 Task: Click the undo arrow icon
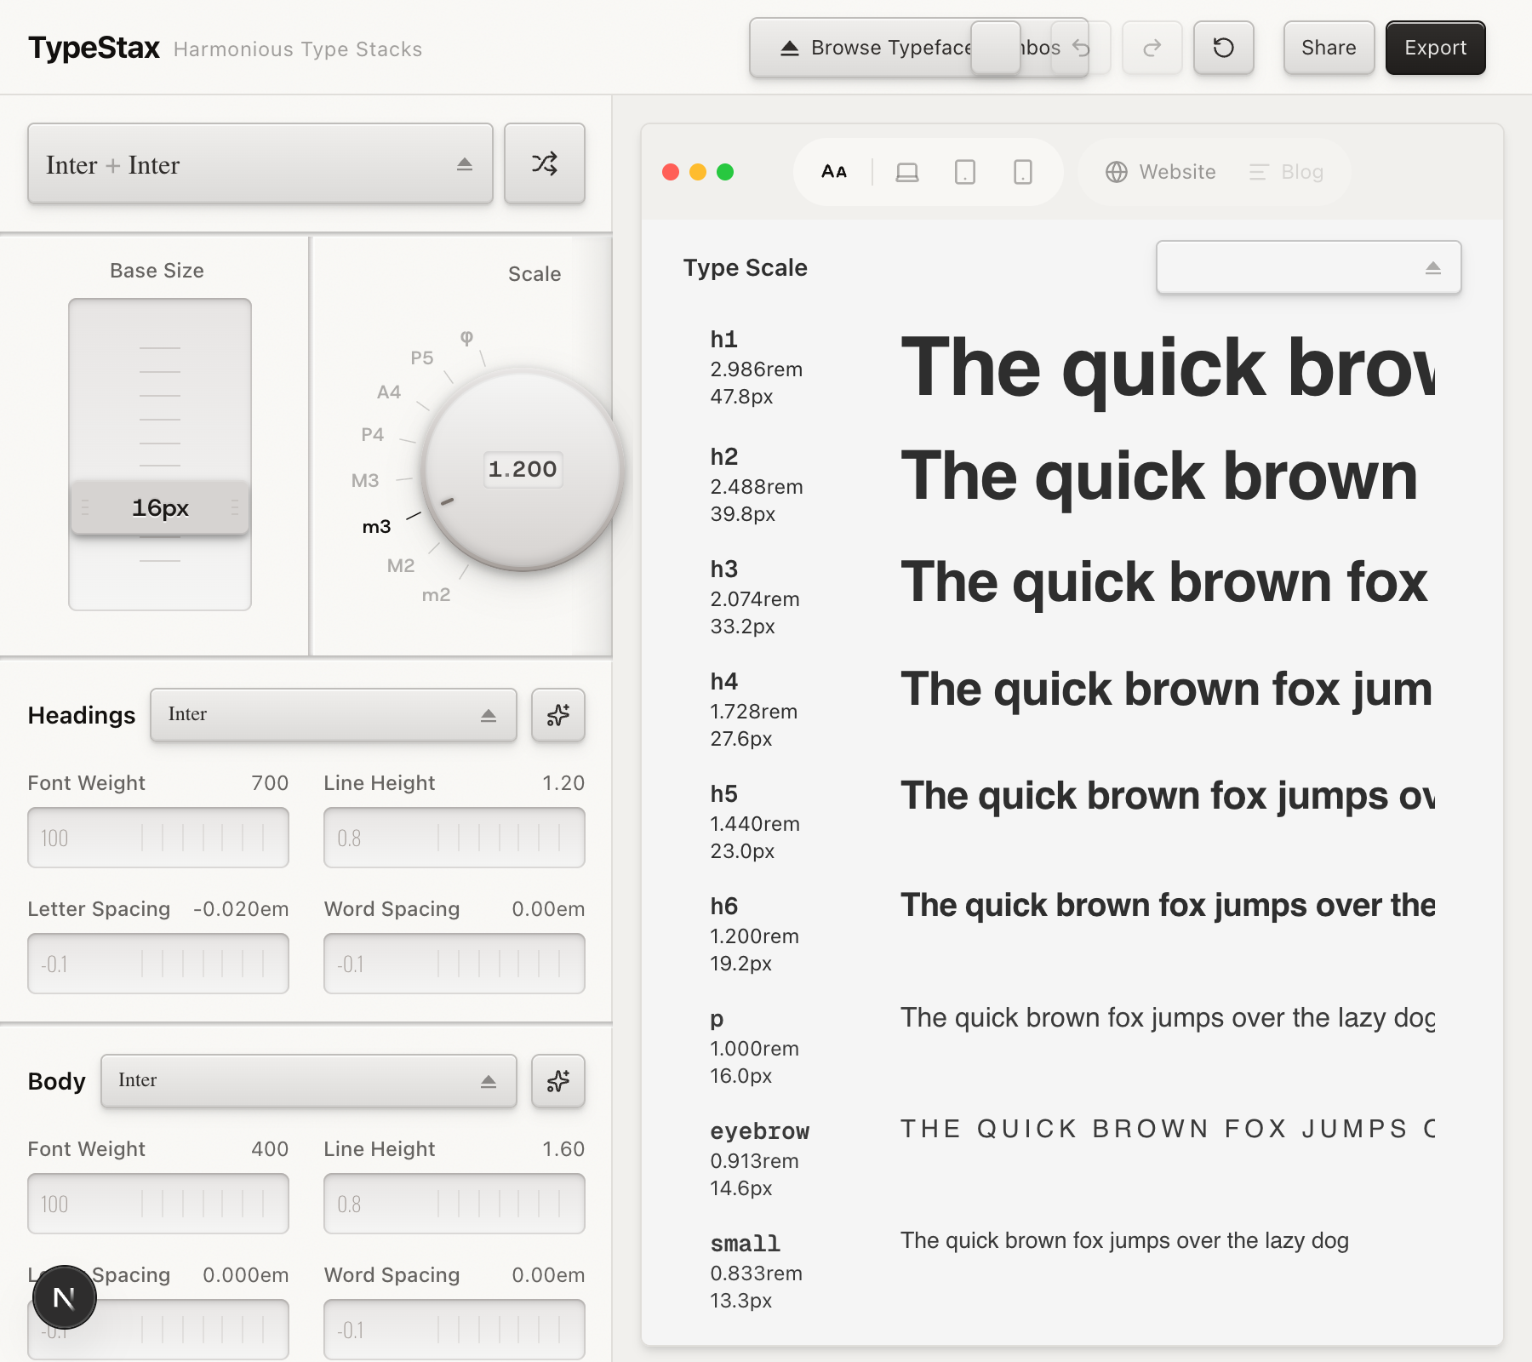[1081, 48]
